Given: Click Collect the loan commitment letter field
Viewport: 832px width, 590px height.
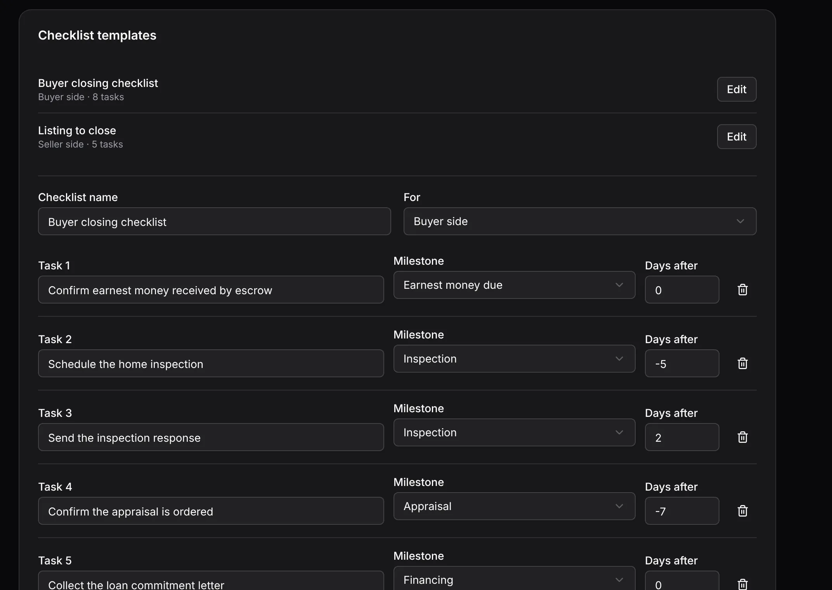Looking at the screenshot, I should click(211, 581).
